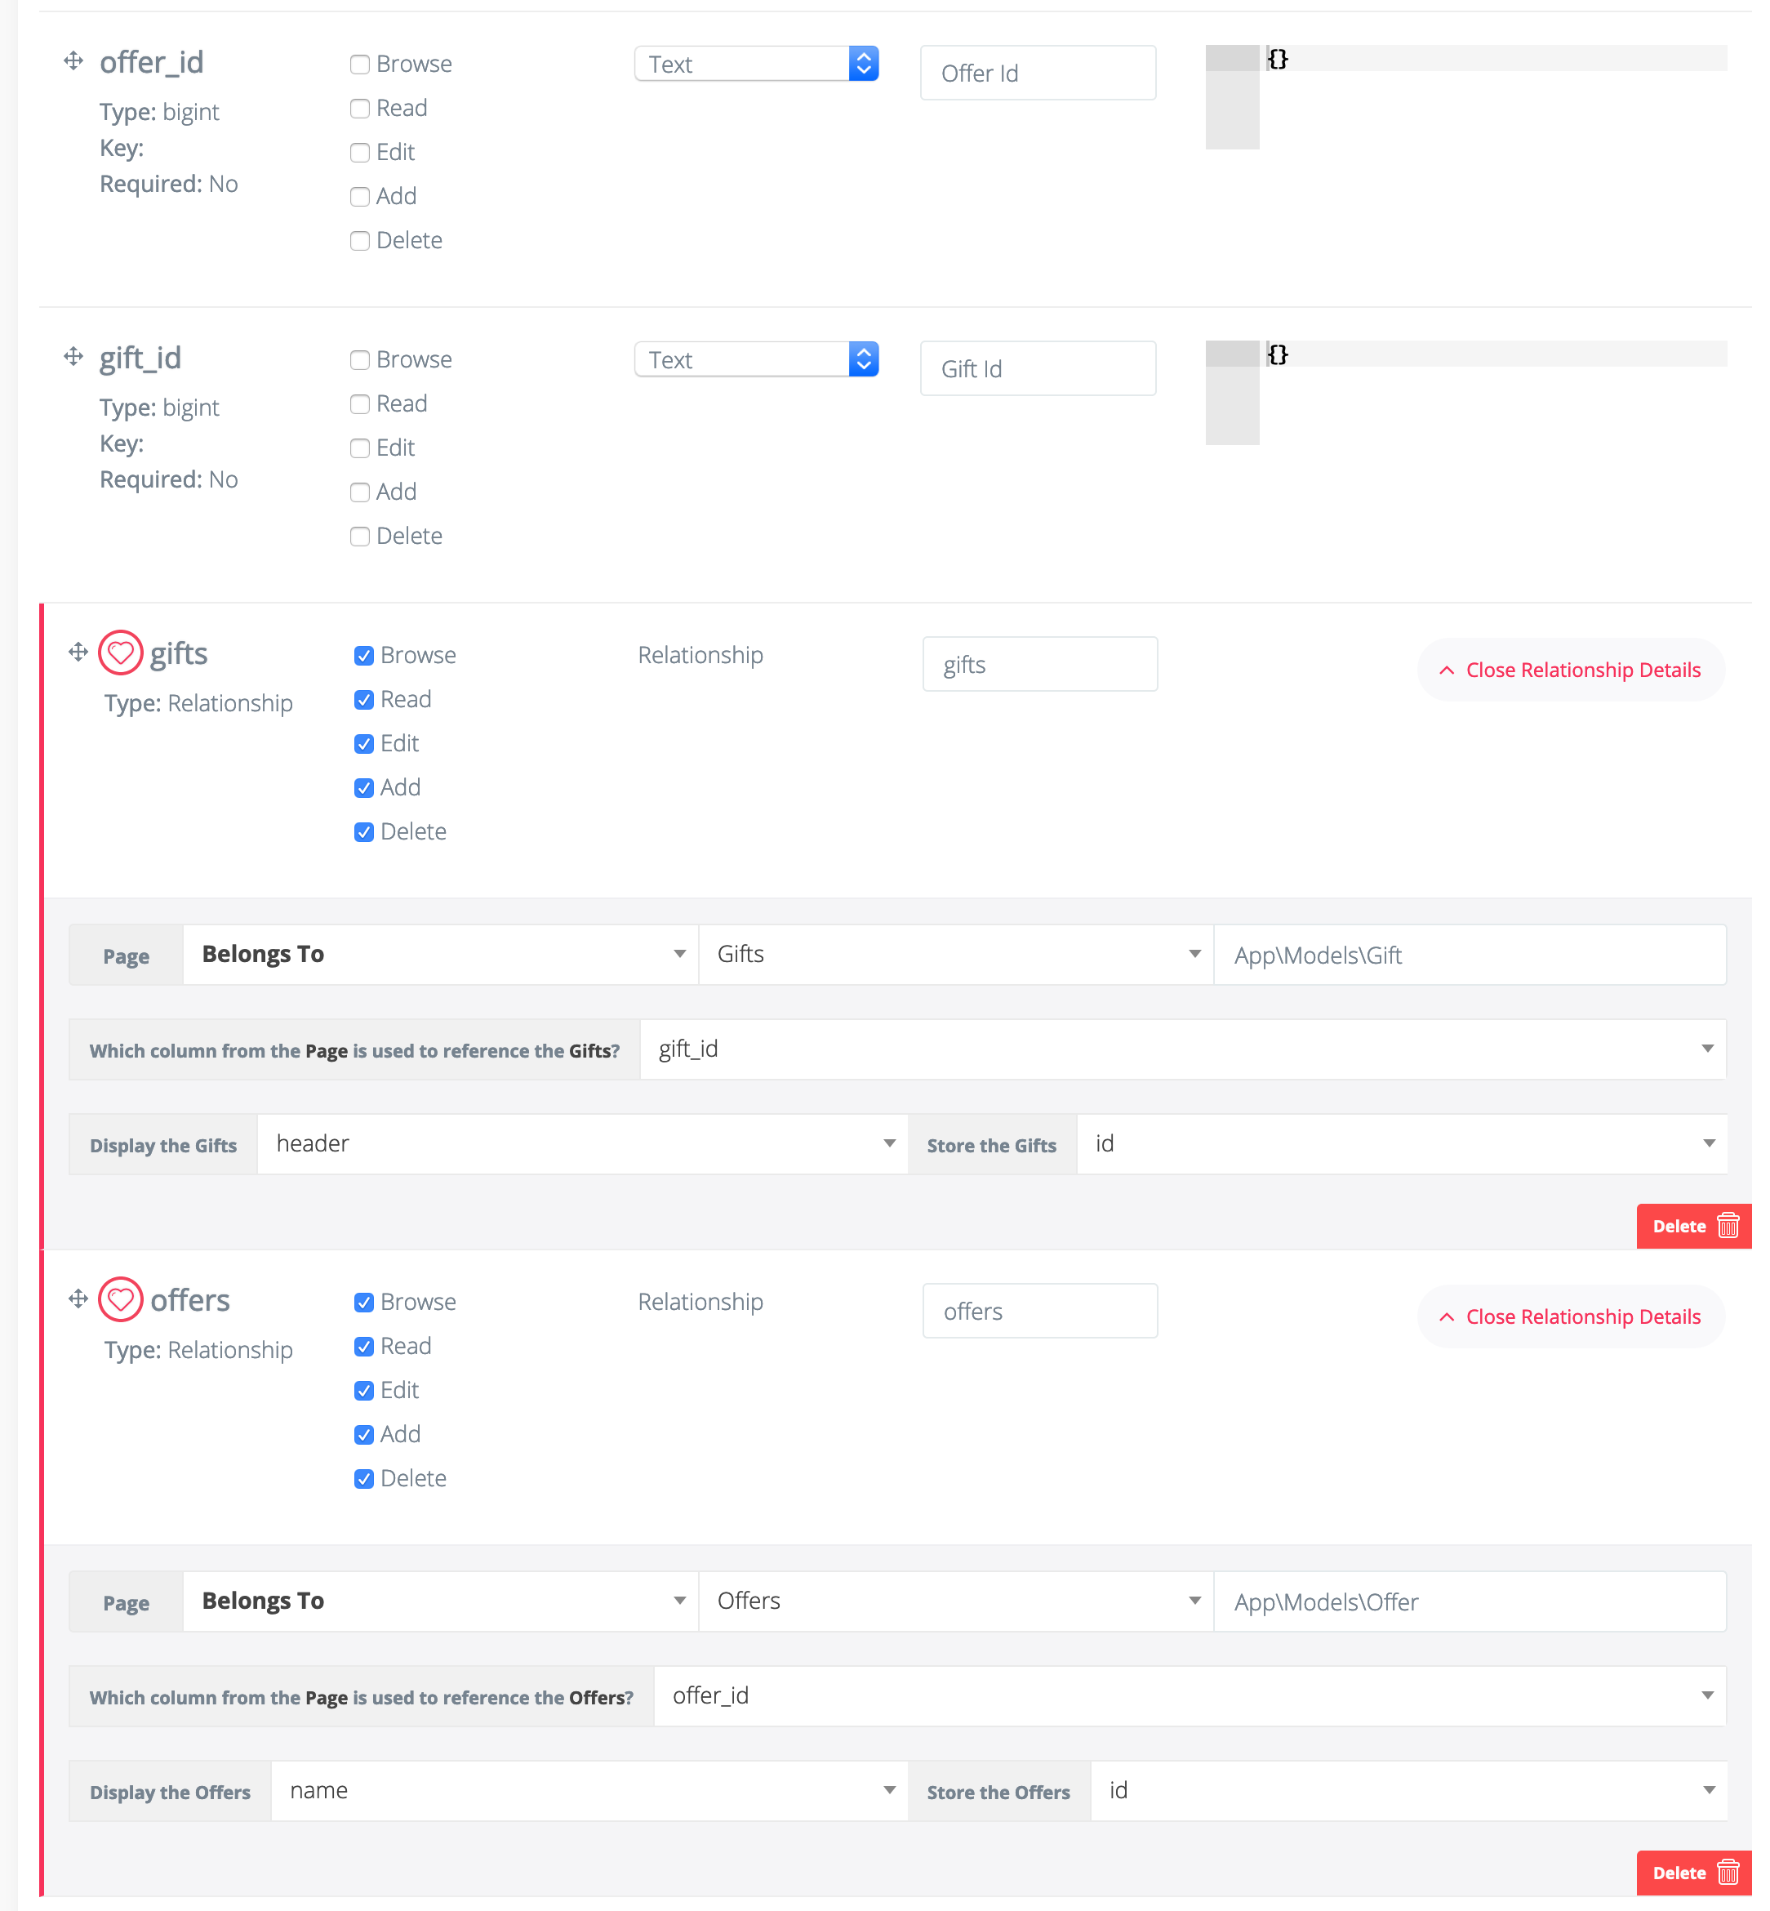
Task: Enable the Read checkbox for gift_id
Action: coord(360,404)
